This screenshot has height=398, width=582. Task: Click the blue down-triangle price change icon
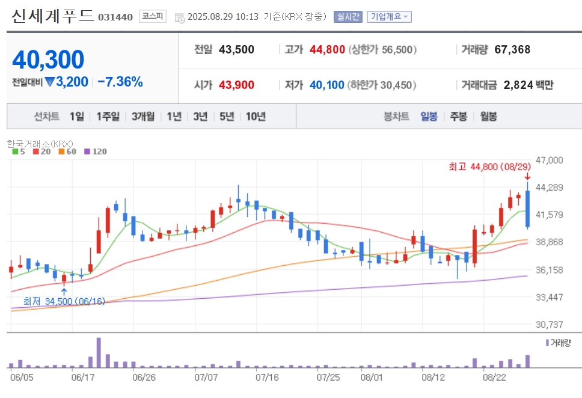pyautogui.click(x=49, y=82)
